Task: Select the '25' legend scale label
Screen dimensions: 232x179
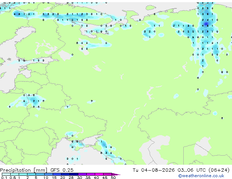Action: pos(71,178)
